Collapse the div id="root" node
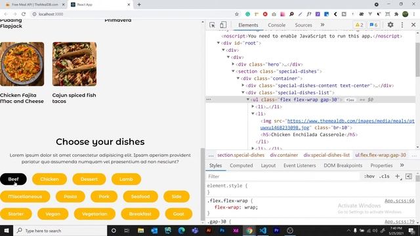 pyautogui.click(x=219, y=43)
